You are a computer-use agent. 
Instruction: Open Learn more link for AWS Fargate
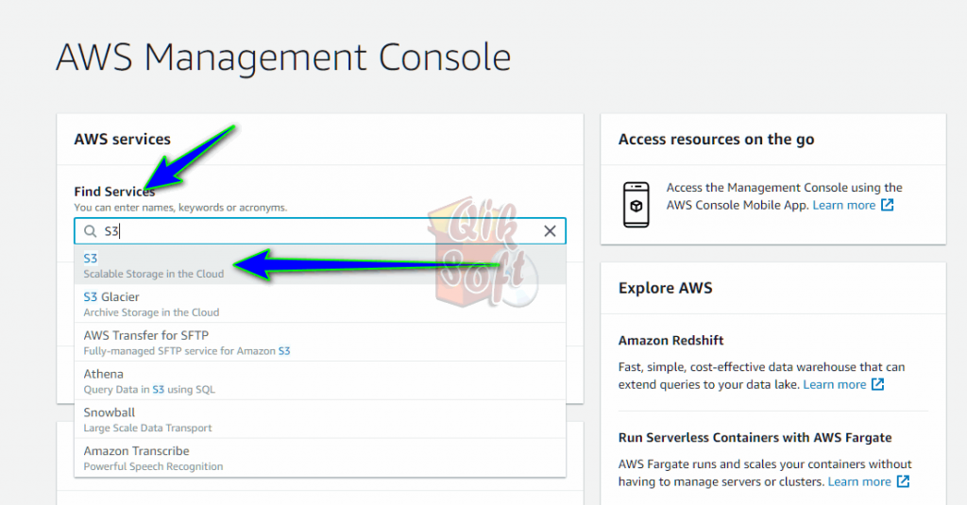coord(859,481)
